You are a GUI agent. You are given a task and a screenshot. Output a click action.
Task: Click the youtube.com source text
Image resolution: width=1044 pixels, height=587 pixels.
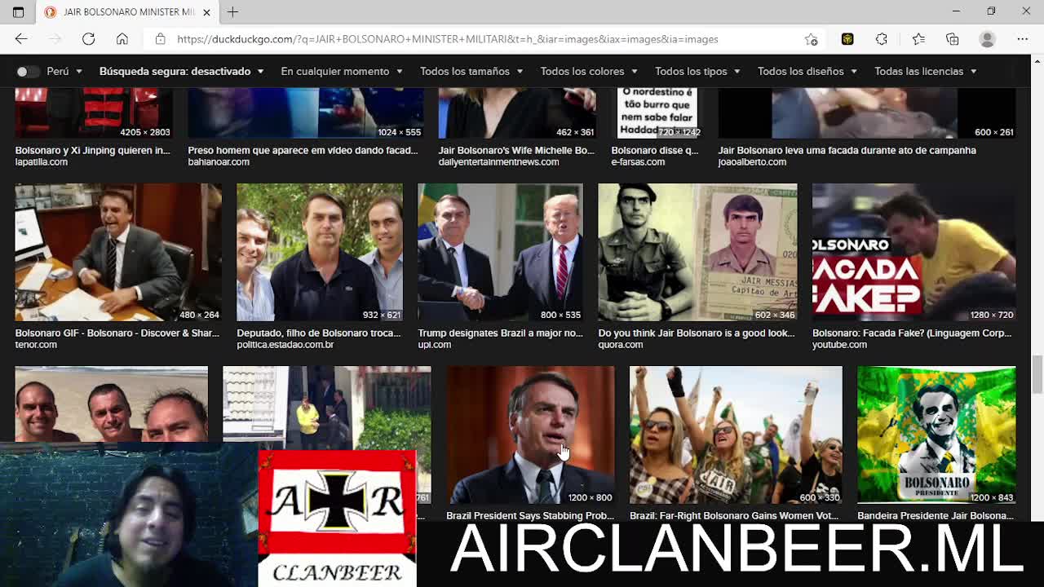tap(839, 344)
